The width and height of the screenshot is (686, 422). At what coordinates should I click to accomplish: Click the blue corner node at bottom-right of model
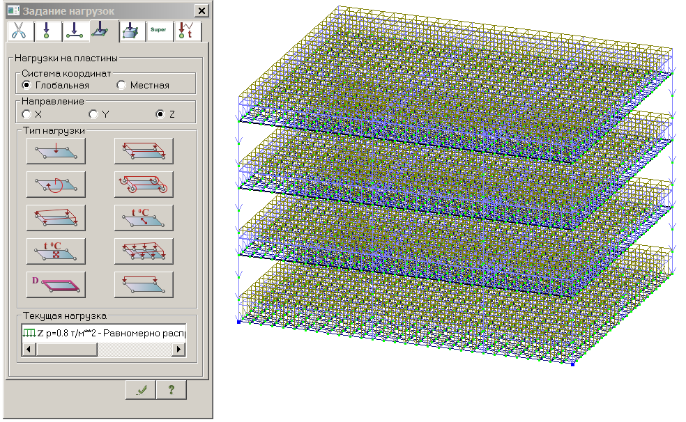pos(572,364)
